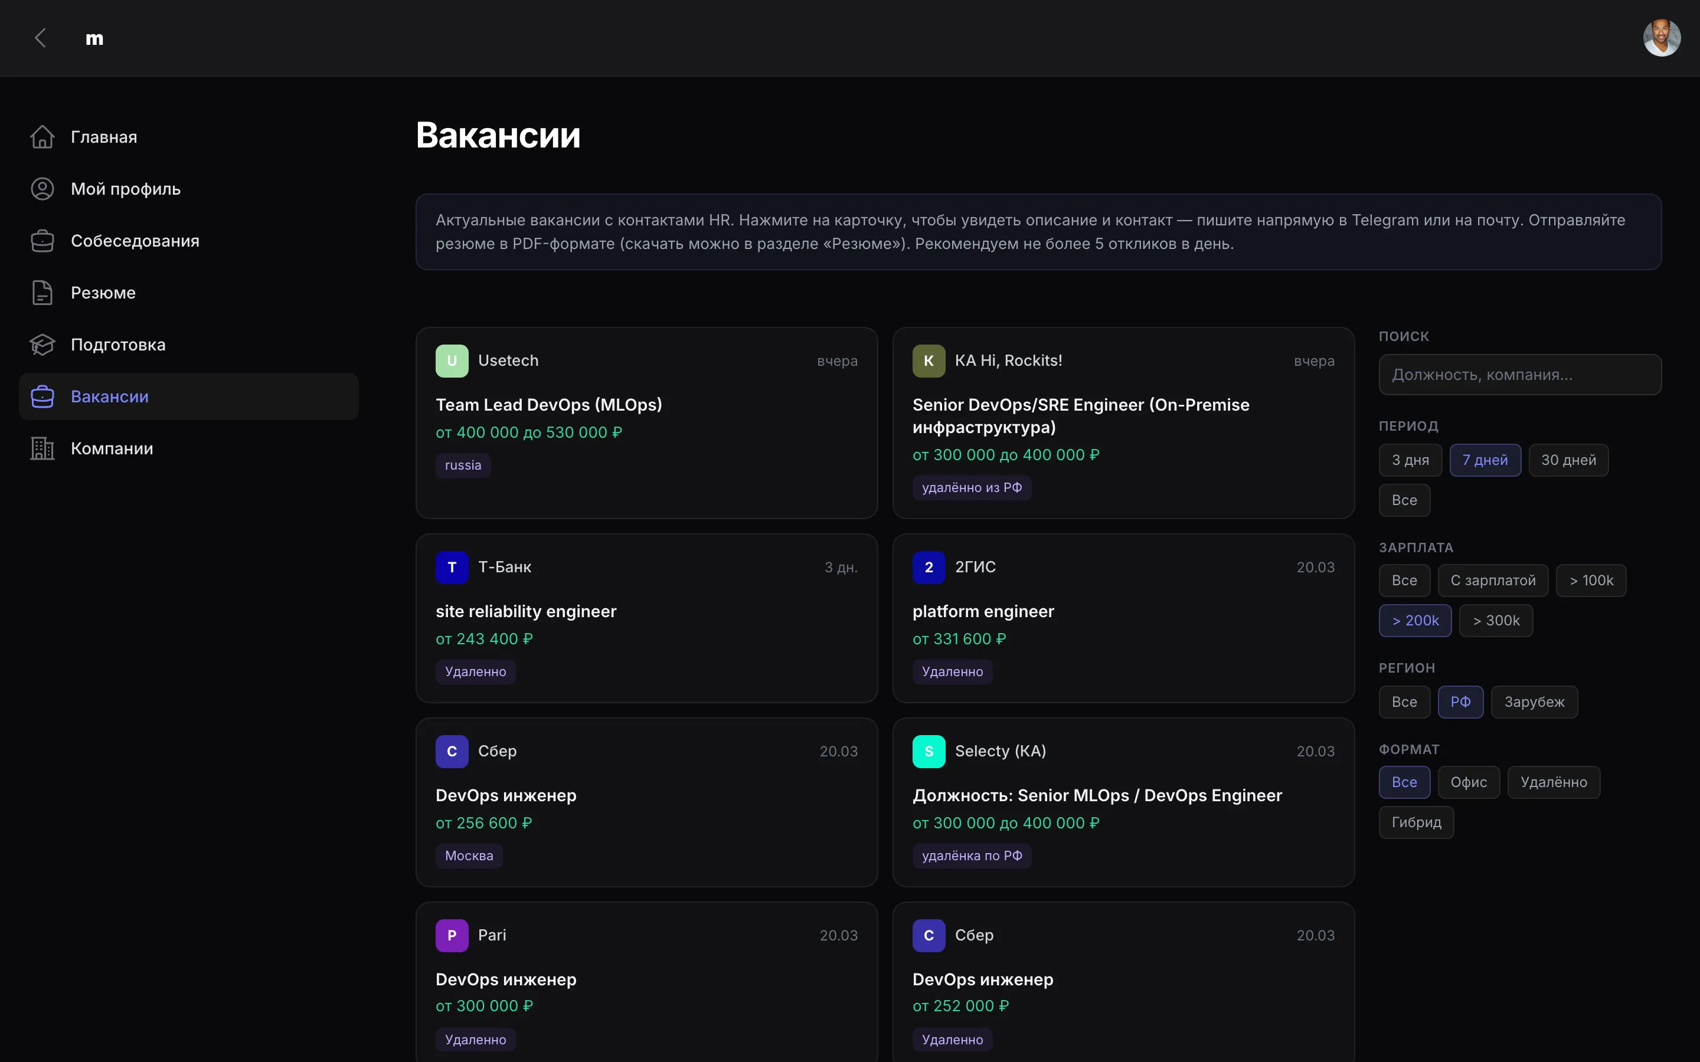
Task: Click the building icon beside Компании
Action: tap(42, 449)
